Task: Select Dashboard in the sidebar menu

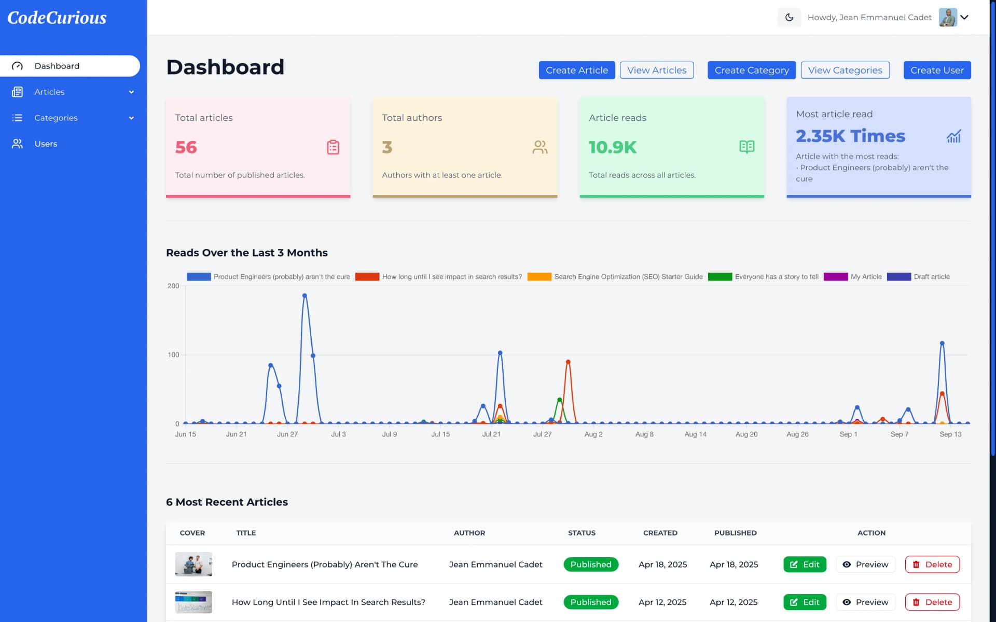Action: pyautogui.click(x=57, y=66)
